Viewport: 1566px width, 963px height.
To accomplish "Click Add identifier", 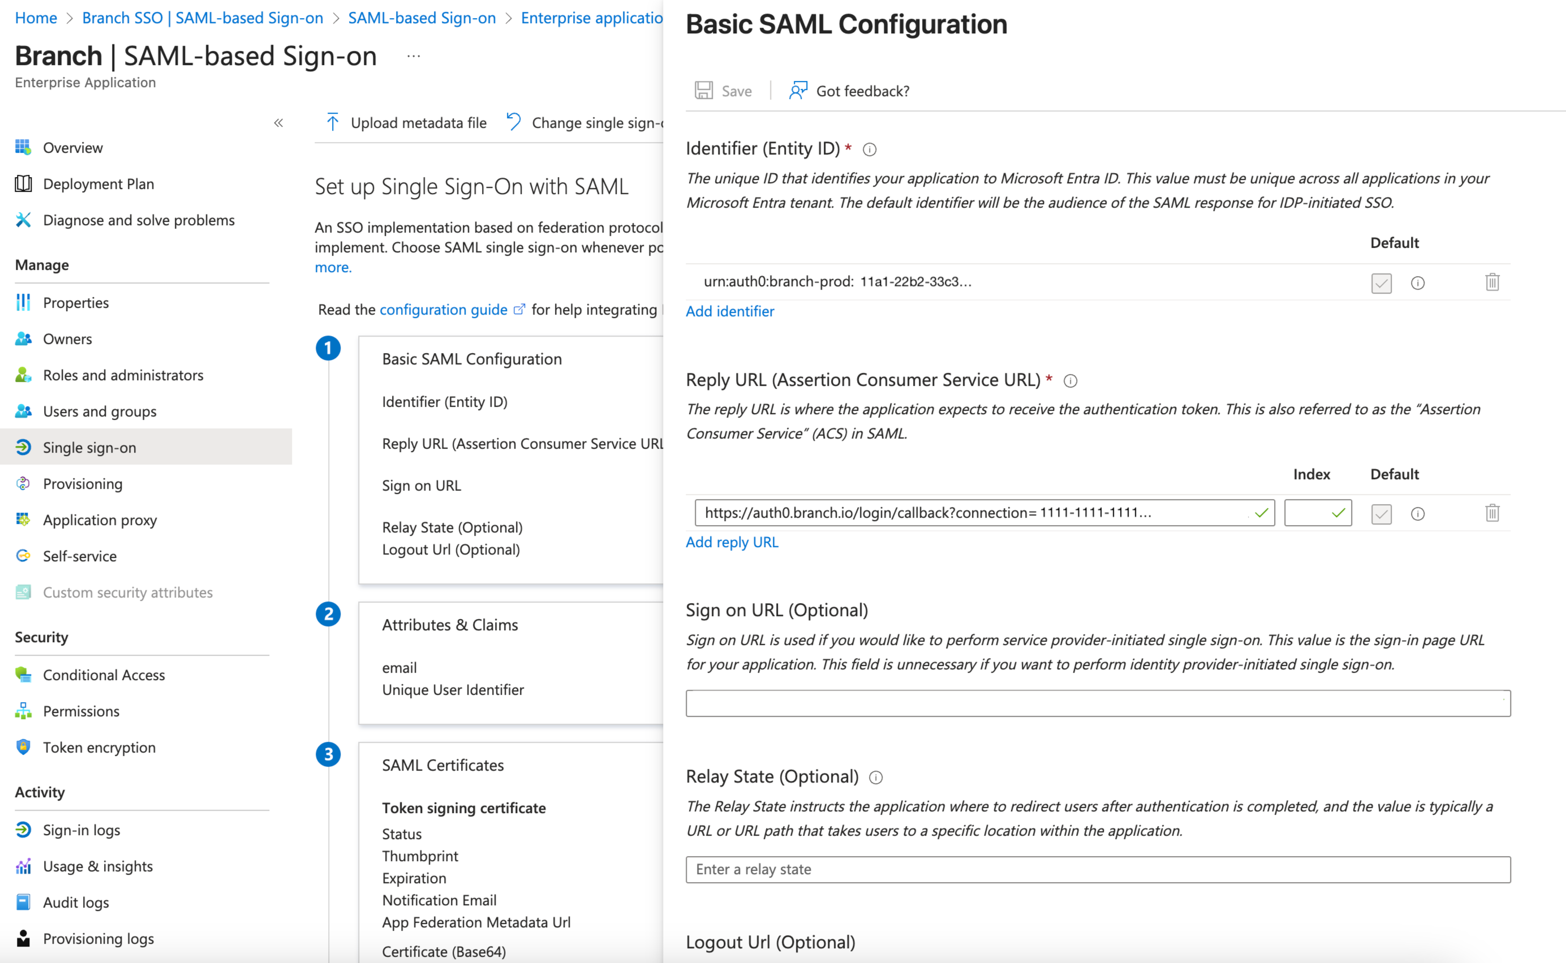I will [x=730, y=311].
